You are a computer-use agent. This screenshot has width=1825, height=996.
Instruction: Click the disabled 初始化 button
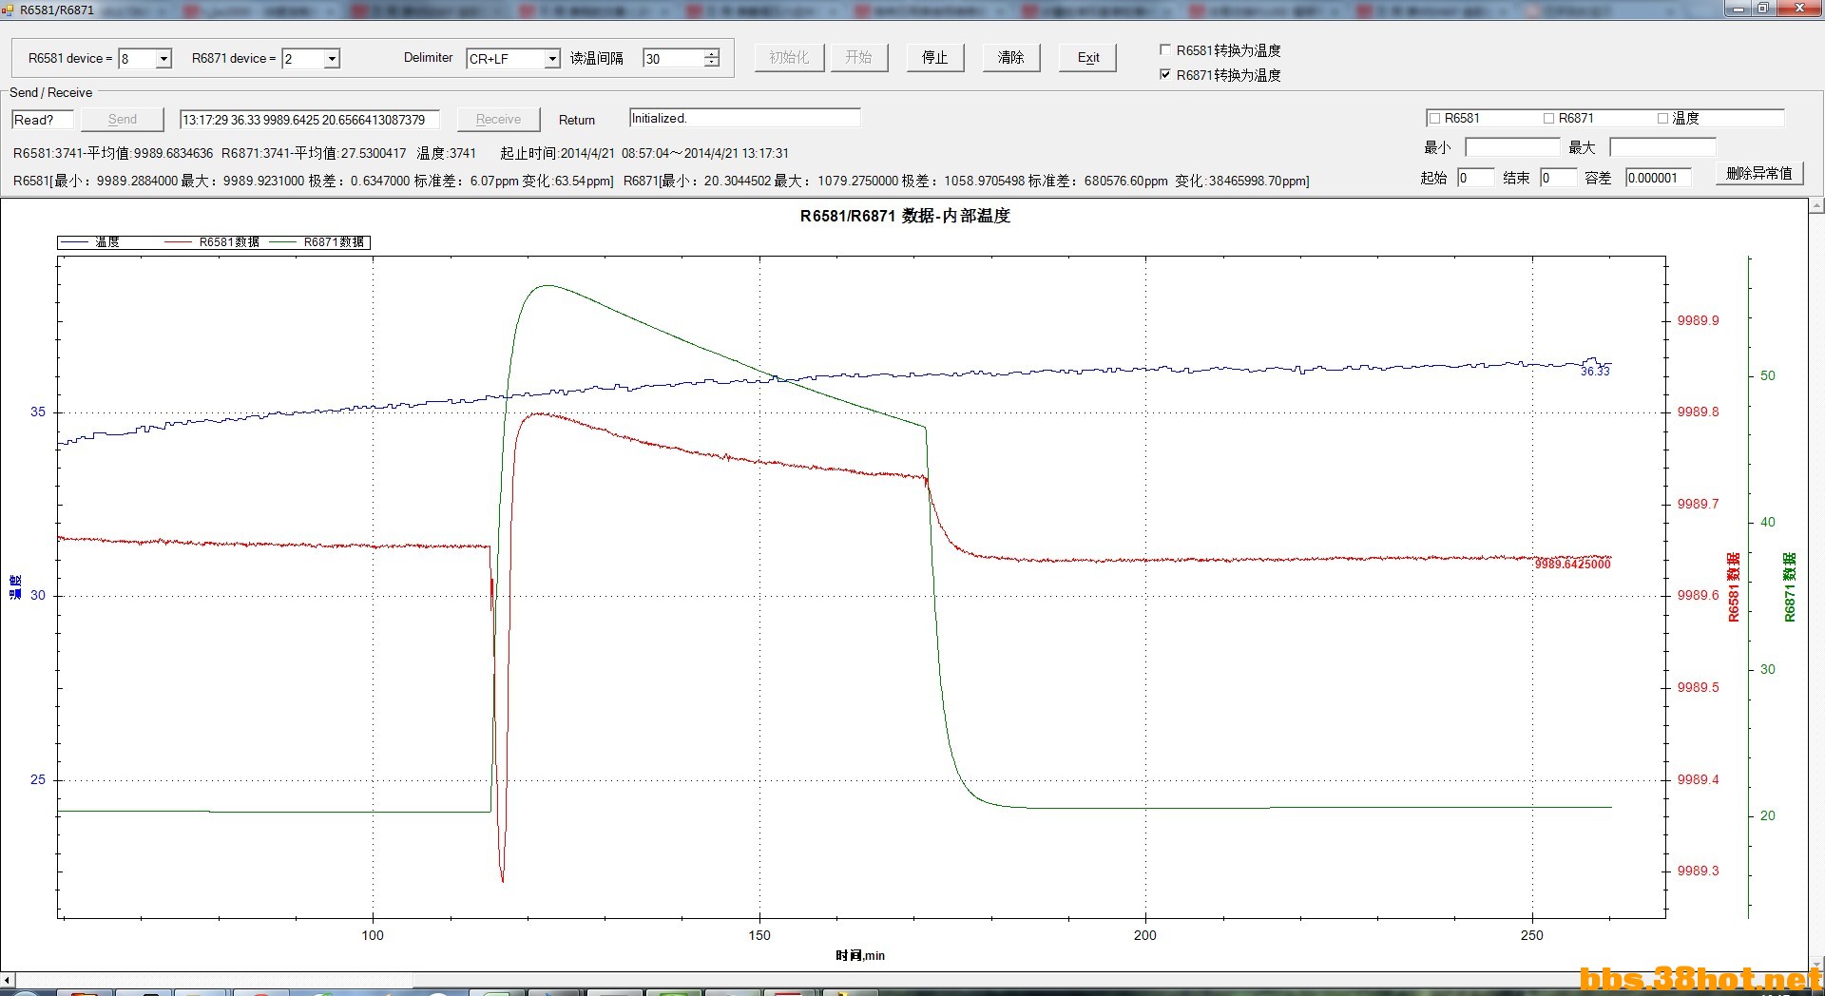click(789, 58)
